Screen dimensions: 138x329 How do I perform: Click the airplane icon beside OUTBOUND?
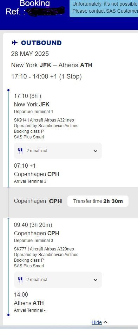tap(14, 43)
